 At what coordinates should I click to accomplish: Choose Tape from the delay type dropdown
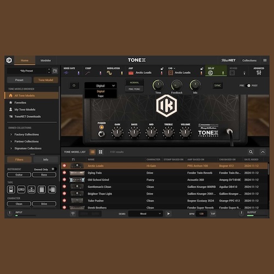(x=100, y=96)
